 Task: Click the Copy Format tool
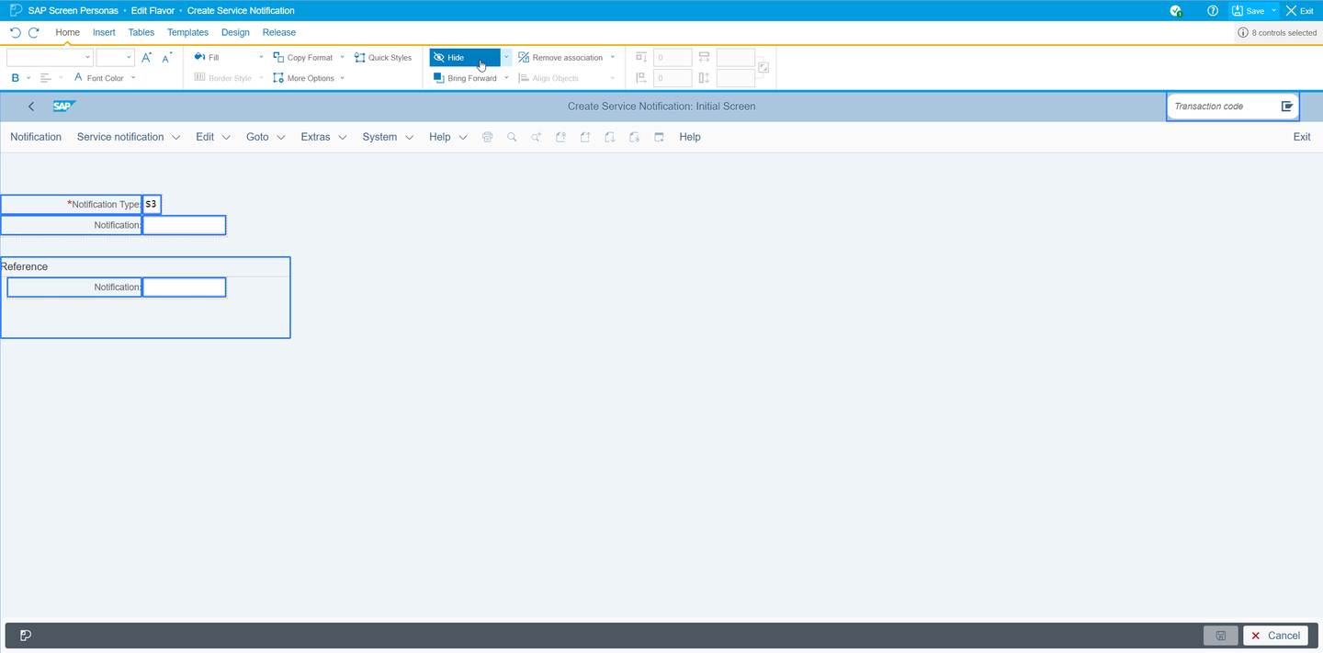click(303, 57)
